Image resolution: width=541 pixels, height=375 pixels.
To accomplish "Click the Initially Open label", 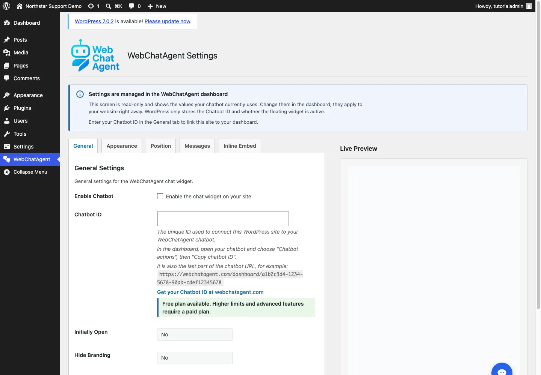I will click(91, 332).
